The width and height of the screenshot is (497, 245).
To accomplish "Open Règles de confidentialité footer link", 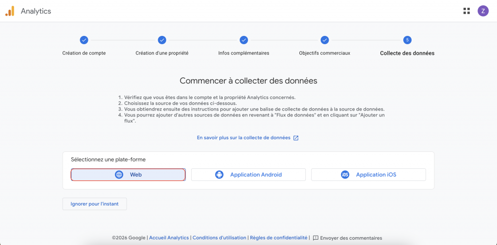I will 279,238.
